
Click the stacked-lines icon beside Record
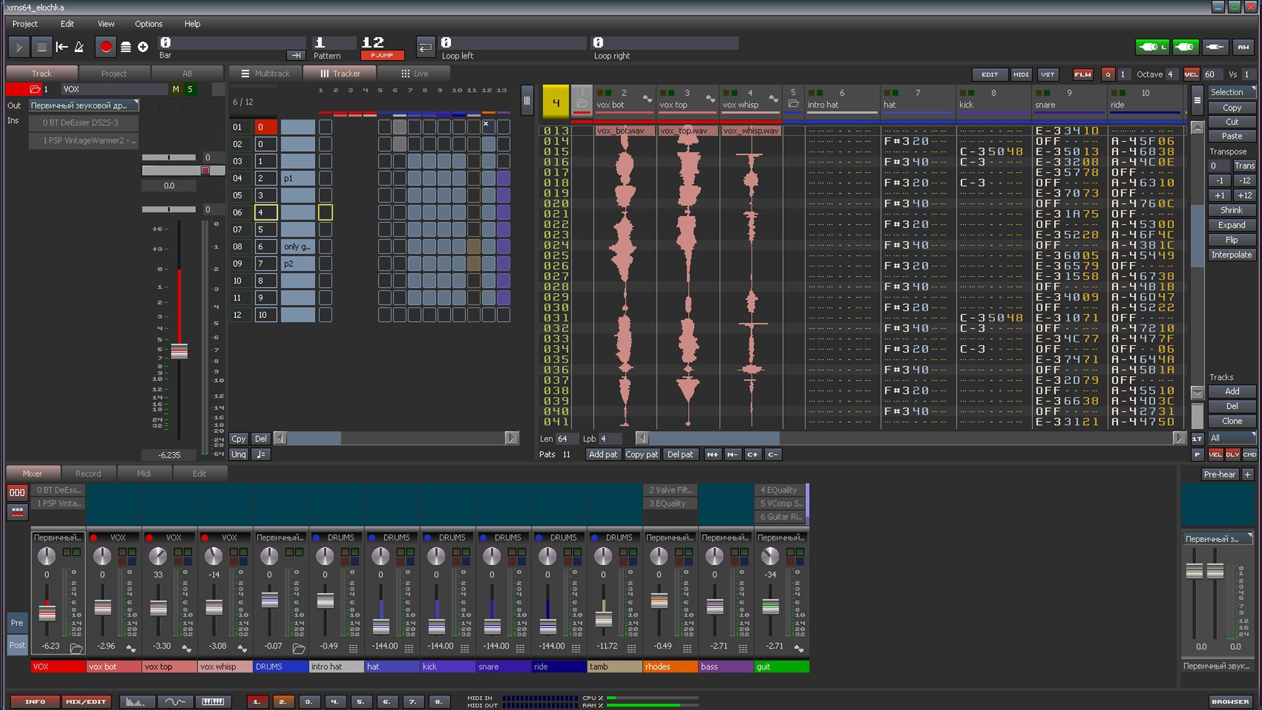tap(126, 47)
